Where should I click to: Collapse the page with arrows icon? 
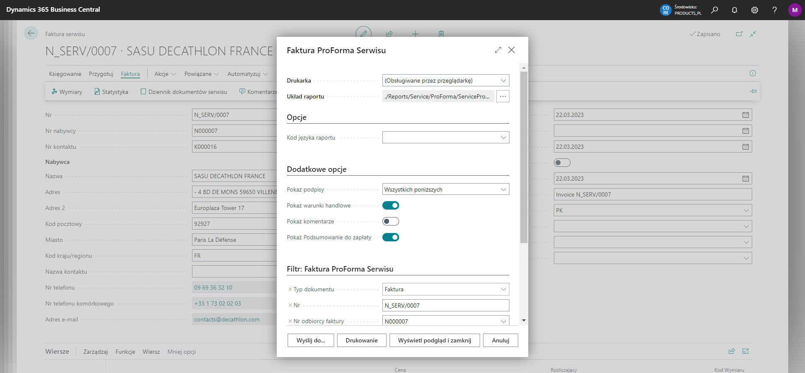(x=753, y=34)
